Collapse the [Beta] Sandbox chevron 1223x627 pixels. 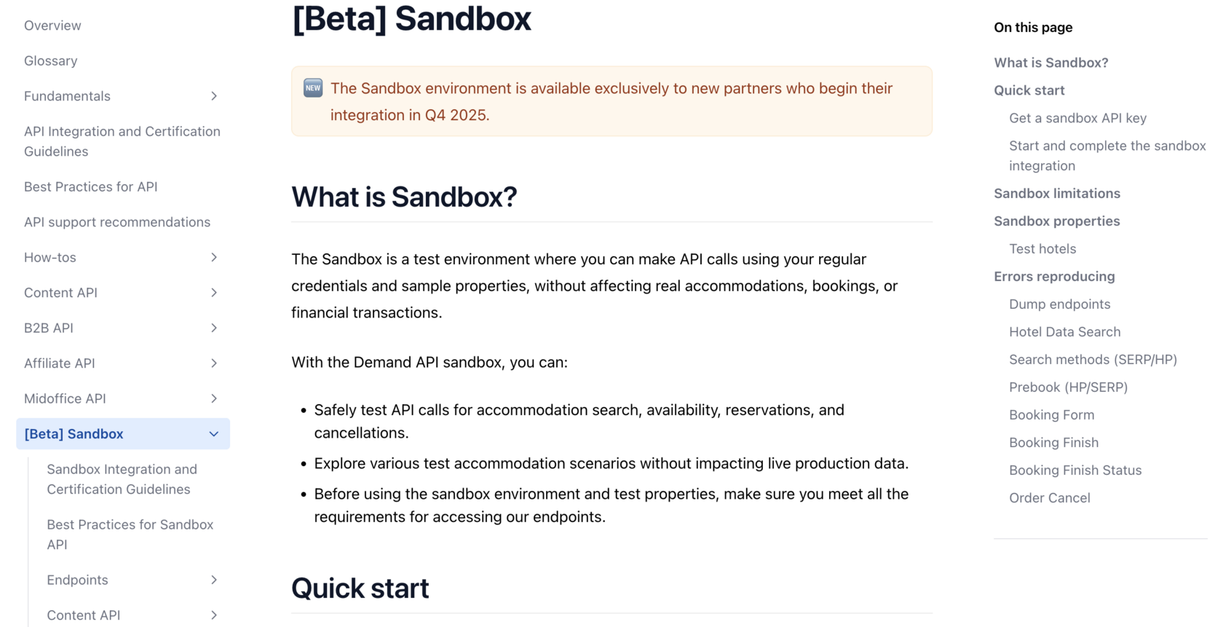(214, 434)
